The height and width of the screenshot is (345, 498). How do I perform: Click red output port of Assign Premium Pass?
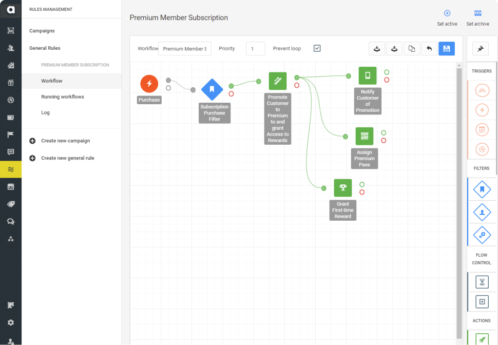(384, 141)
